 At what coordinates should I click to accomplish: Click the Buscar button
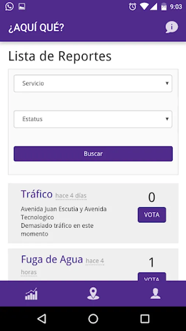click(93, 154)
